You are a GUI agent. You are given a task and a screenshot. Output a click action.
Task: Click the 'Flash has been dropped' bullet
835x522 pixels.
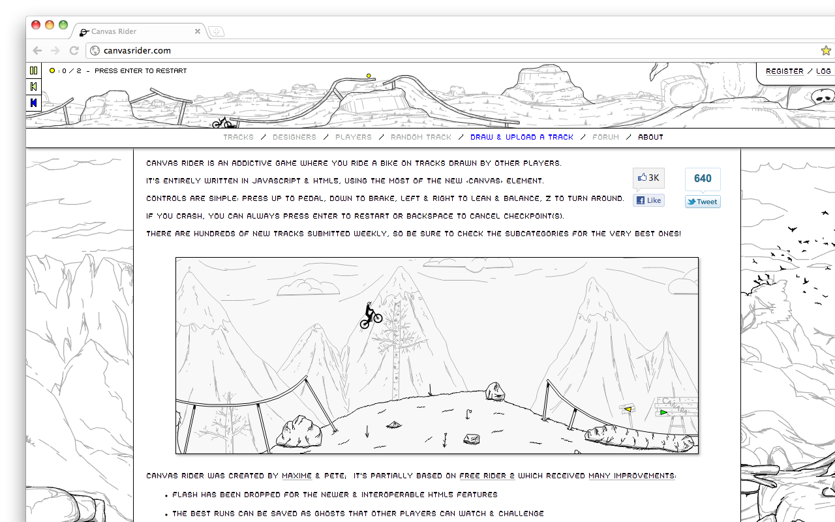click(x=335, y=495)
